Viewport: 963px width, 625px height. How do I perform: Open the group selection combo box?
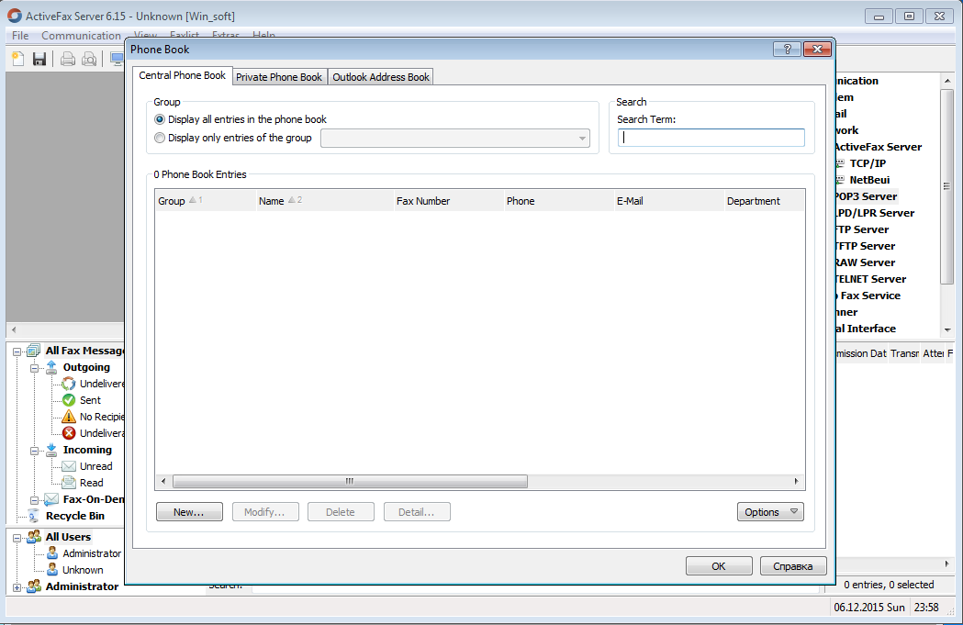455,139
